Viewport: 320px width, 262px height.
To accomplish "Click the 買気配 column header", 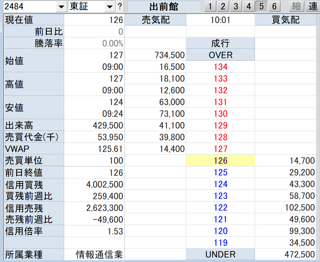I will click(285, 20).
